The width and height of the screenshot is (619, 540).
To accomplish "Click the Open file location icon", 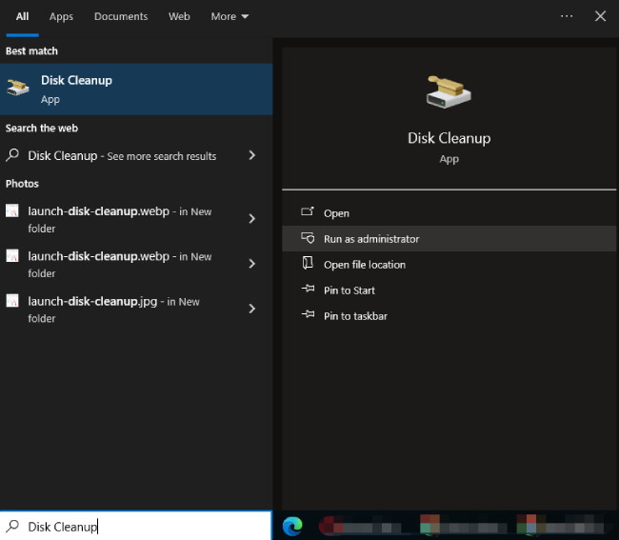I will point(307,264).
